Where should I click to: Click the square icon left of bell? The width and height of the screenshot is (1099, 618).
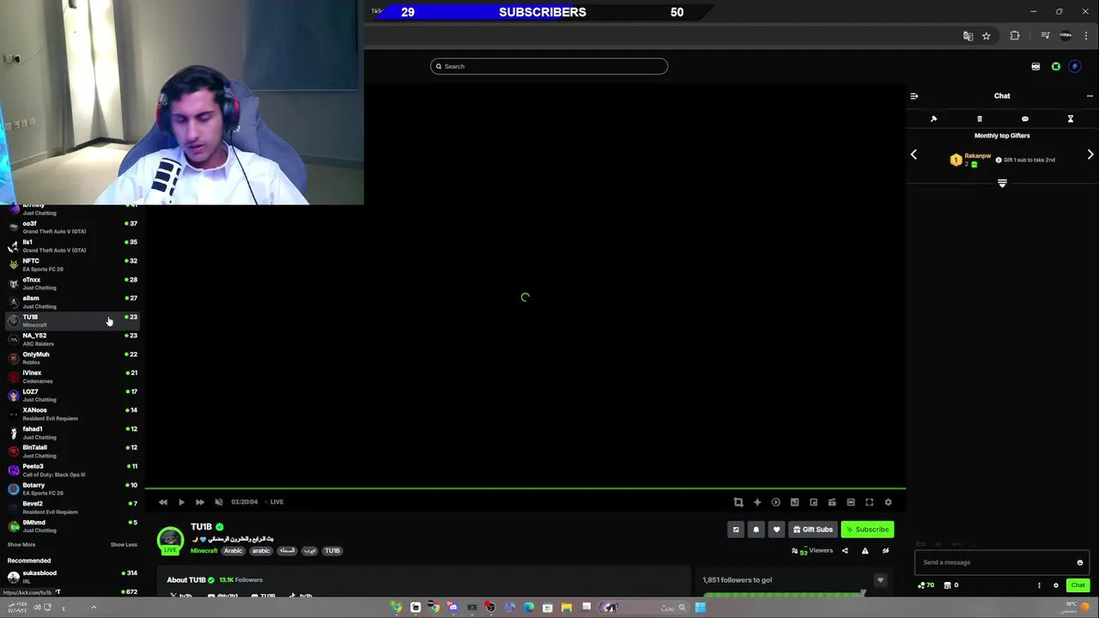point(736,530)
